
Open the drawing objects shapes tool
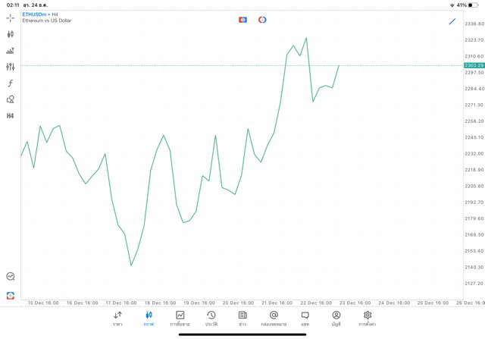click(x=10, y=99)
